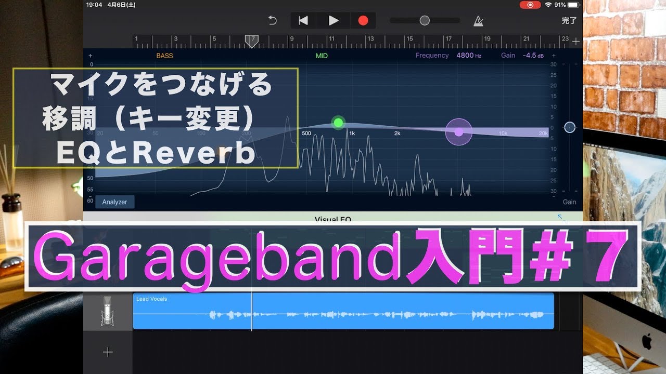666x374 pixels.
Task: Select the Gain -4.5 dB value
Action: pyautogui.click(x=533, y=56)
